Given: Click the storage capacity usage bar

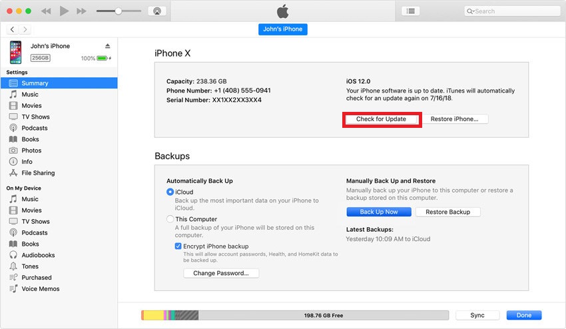Looking at the screenshot, I should tap(295, 315).
